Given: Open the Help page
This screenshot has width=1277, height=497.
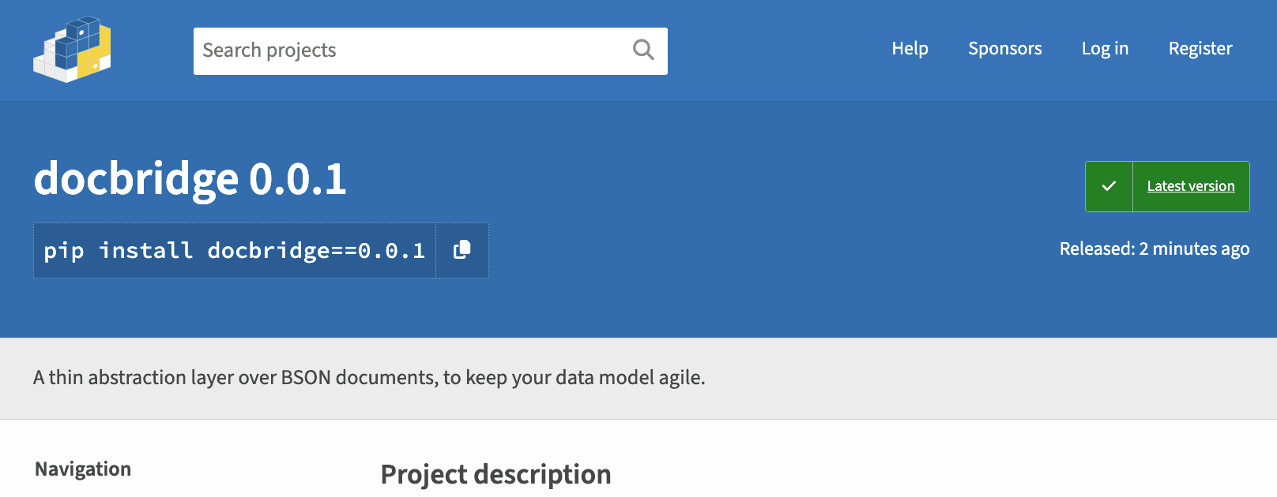Looking at the screenshot, I should [x=910, y=49].
